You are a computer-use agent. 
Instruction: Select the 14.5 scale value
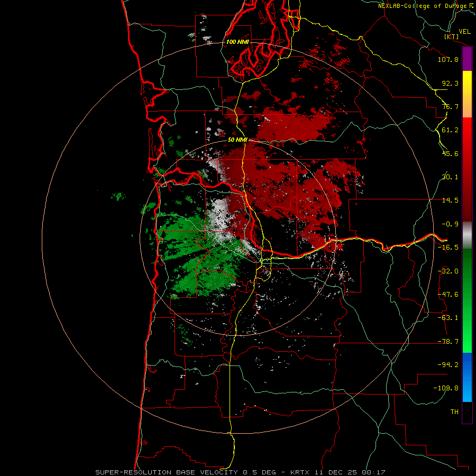click(450, 200)
